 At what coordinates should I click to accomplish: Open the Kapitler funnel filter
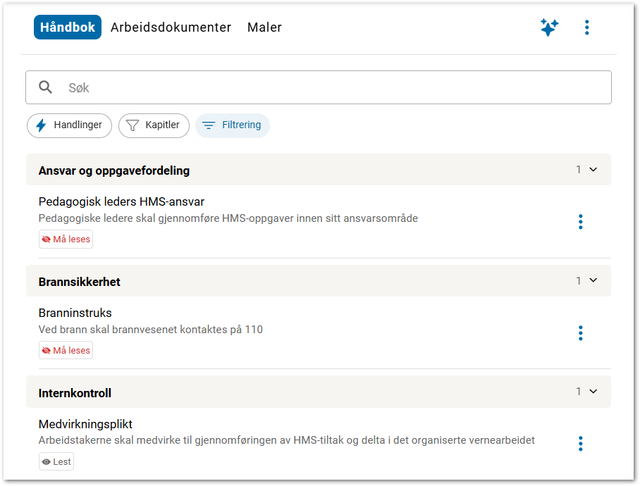tap(154, 125)
